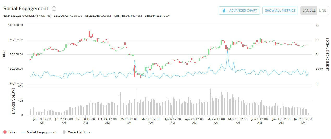
Task: Click the 1,116,768,247 highest stat
Action: pyautogui.click(x=128, y=16)
